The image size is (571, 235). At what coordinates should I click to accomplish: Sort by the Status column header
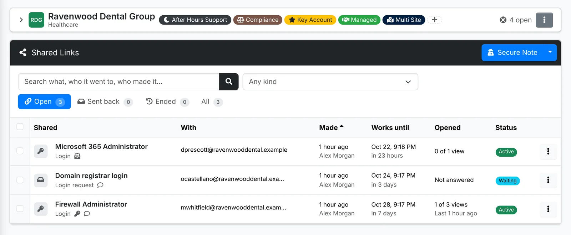pyautogui.click(x=506, y=127)
